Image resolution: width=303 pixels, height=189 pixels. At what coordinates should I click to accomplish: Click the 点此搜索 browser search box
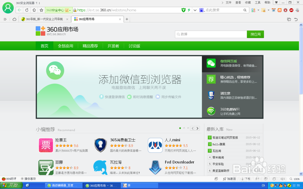tap(223, 10)
